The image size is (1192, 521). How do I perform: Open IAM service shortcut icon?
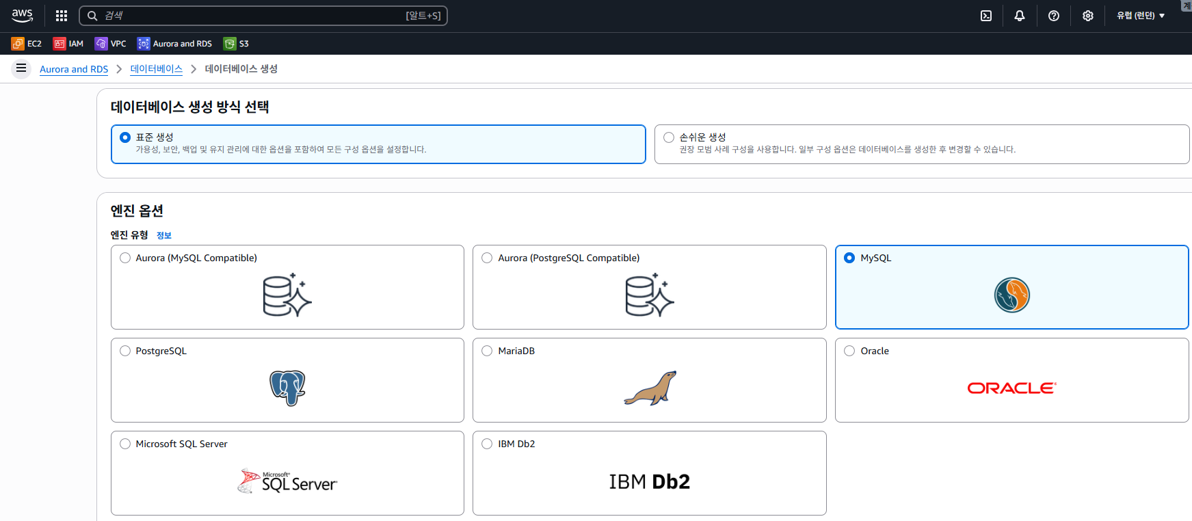click(x=59, y=44)
